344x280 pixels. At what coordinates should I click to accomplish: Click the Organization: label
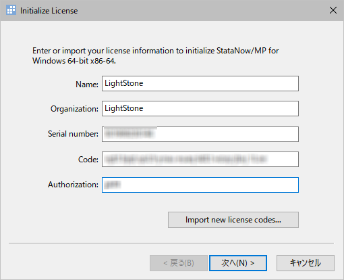click(x=74, y=109)
